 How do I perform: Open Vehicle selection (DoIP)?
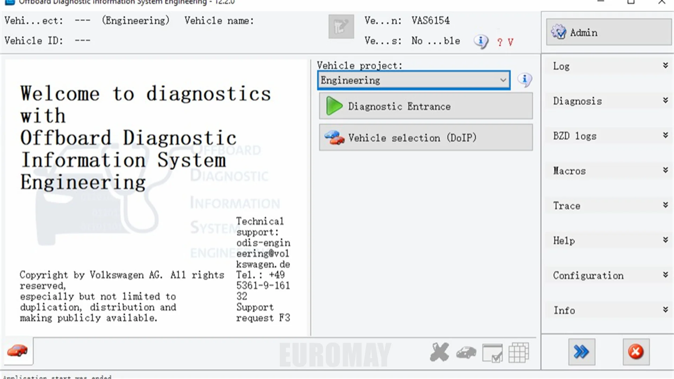(x=426, y=138)
